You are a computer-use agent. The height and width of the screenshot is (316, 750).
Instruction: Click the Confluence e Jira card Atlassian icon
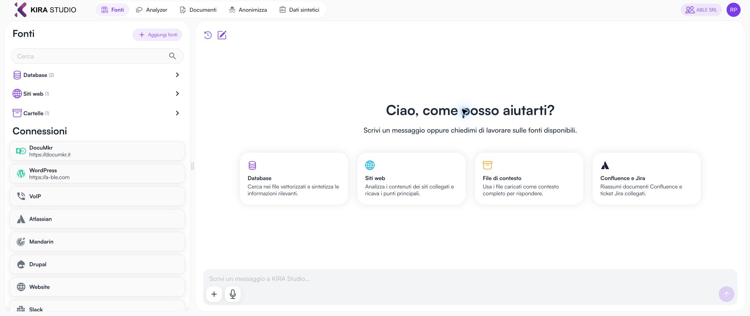click(605, 166)
